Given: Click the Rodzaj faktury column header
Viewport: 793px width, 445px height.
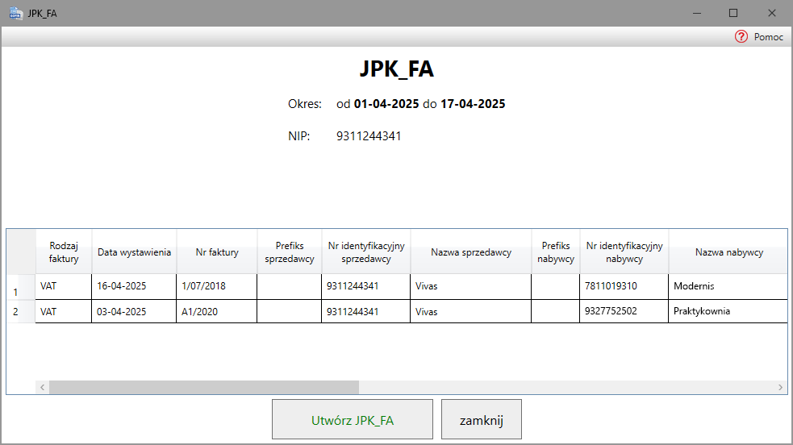Looking at the screenshot, I should [64, 252].
